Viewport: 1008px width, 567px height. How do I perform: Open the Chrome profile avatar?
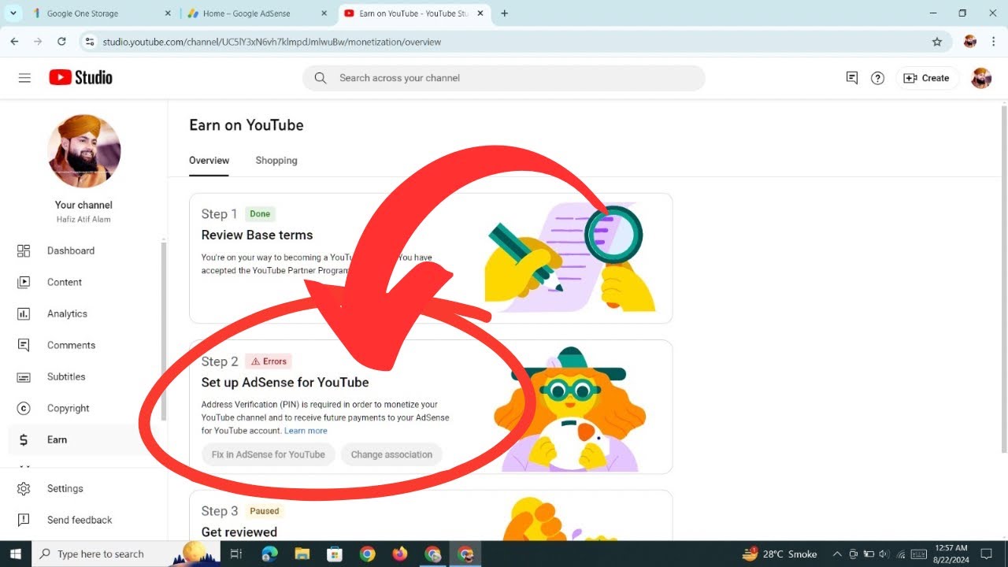pos(970,42)
